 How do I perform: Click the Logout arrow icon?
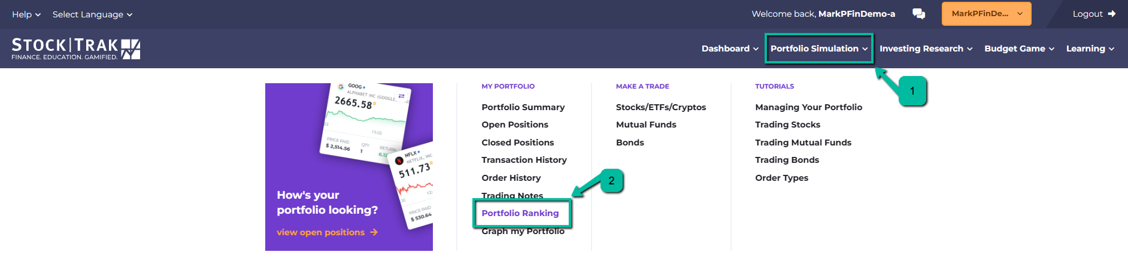(1112, 14)
